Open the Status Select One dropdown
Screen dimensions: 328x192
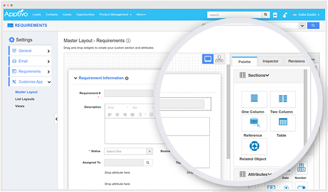[129, 151]
